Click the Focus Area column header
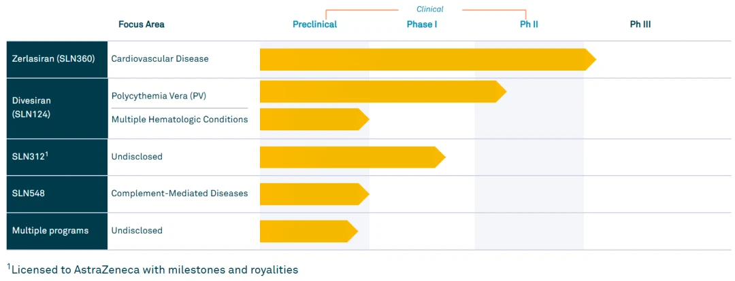735x281 pixels. 141,24
